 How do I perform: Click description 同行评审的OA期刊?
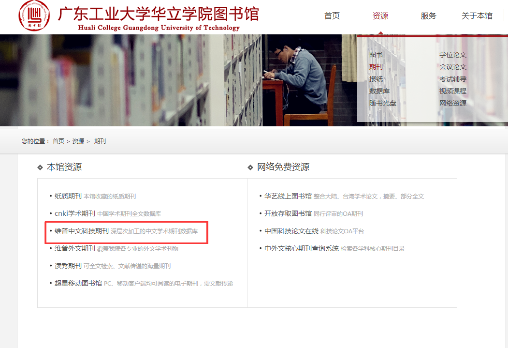[x=338, y=214]
